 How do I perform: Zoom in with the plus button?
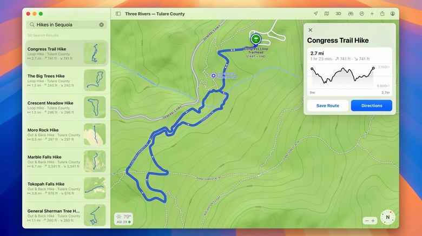373,221
